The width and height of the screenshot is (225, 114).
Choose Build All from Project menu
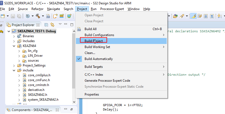pyautogui.click(x=121, y=29)
